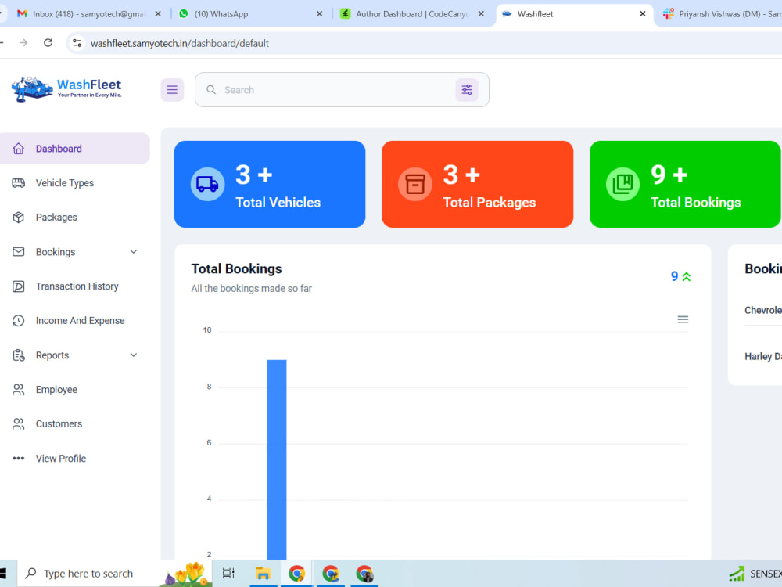Open Customers menu item

[75, 424]
